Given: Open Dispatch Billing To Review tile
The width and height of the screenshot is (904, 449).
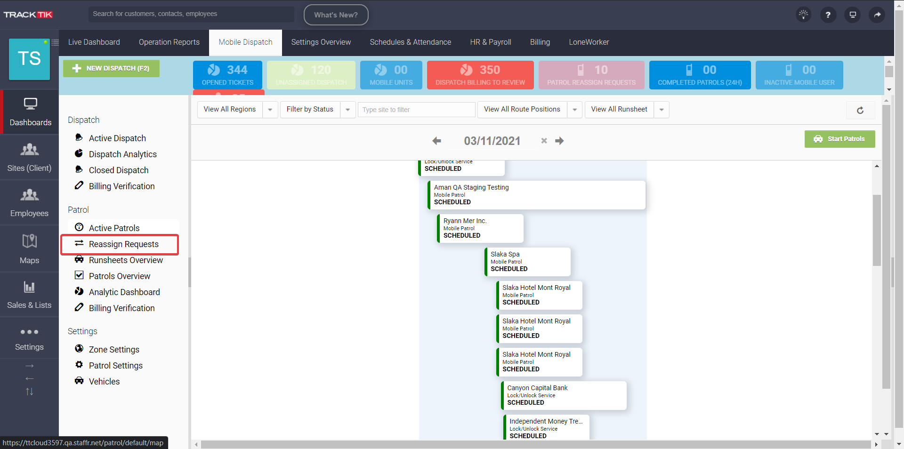Looking at the screenshot, I should tap(480, 75).
